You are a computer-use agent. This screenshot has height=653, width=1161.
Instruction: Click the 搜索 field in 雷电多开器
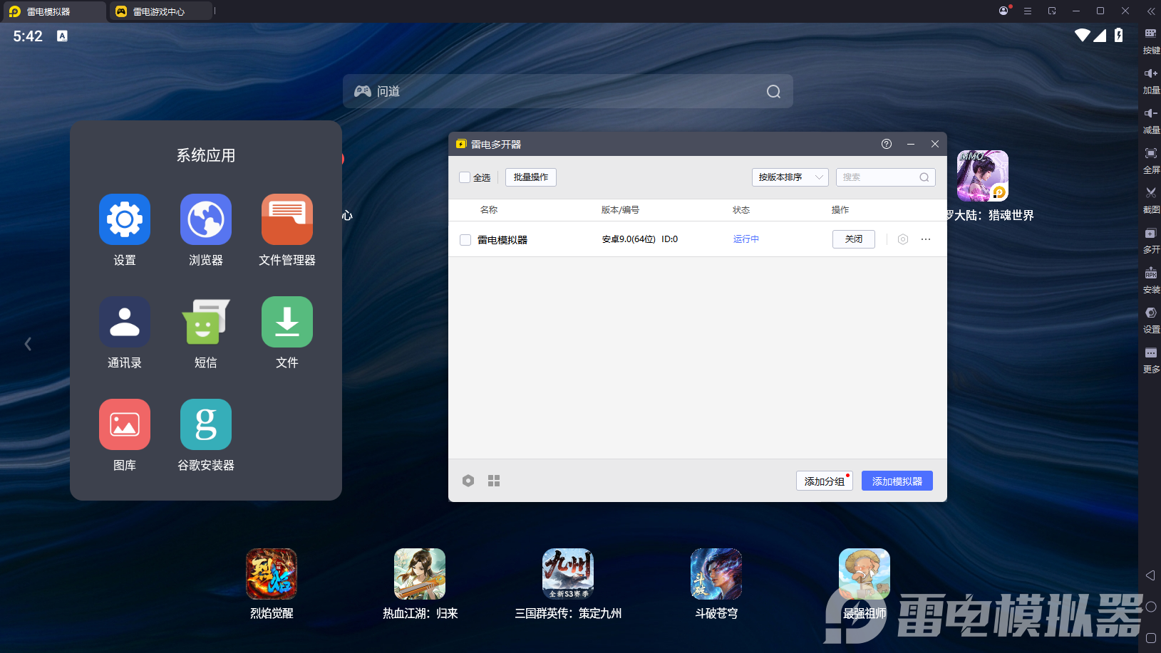tap(886, 177)
